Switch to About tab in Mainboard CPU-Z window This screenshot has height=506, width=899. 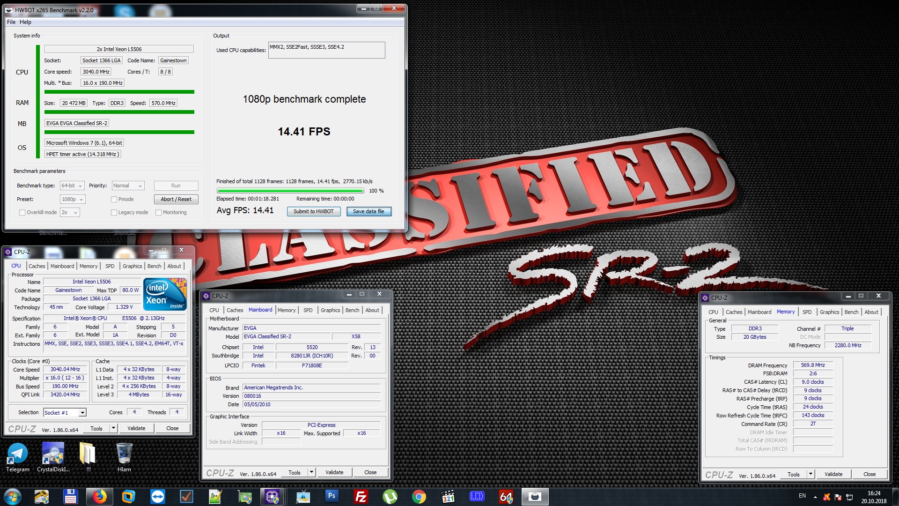[x=372, y=310]
